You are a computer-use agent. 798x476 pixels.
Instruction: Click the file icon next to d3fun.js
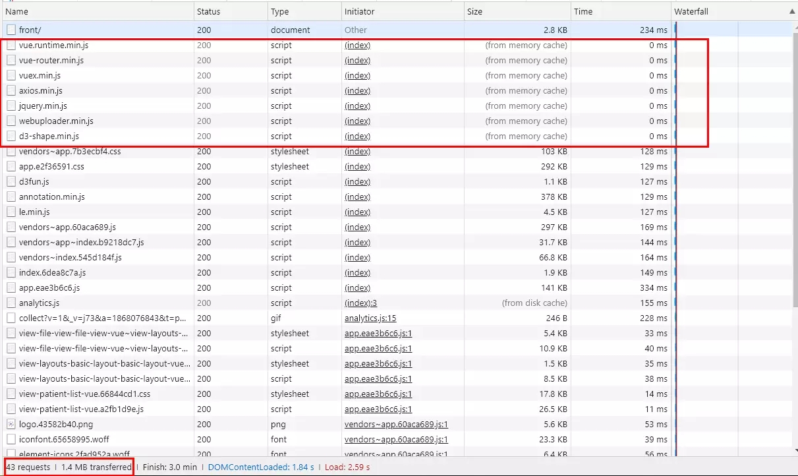pyautogui.click(x=11, y=182)
